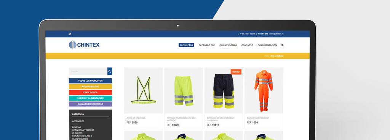Open DOCUMENTACIÓN menu item
This screenshot has width=390, height=140.
267,45
